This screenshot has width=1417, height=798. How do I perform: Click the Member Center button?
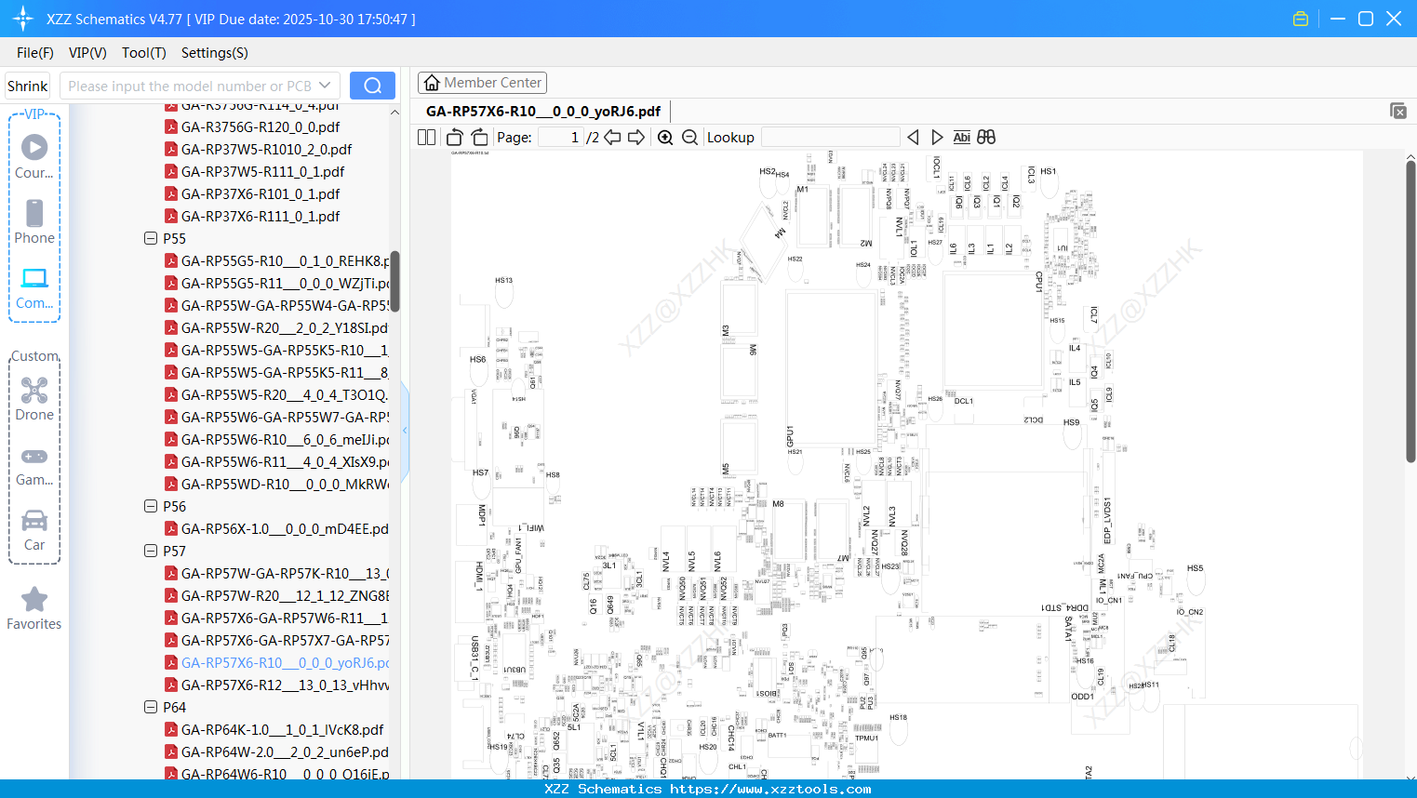pos(482,83)
